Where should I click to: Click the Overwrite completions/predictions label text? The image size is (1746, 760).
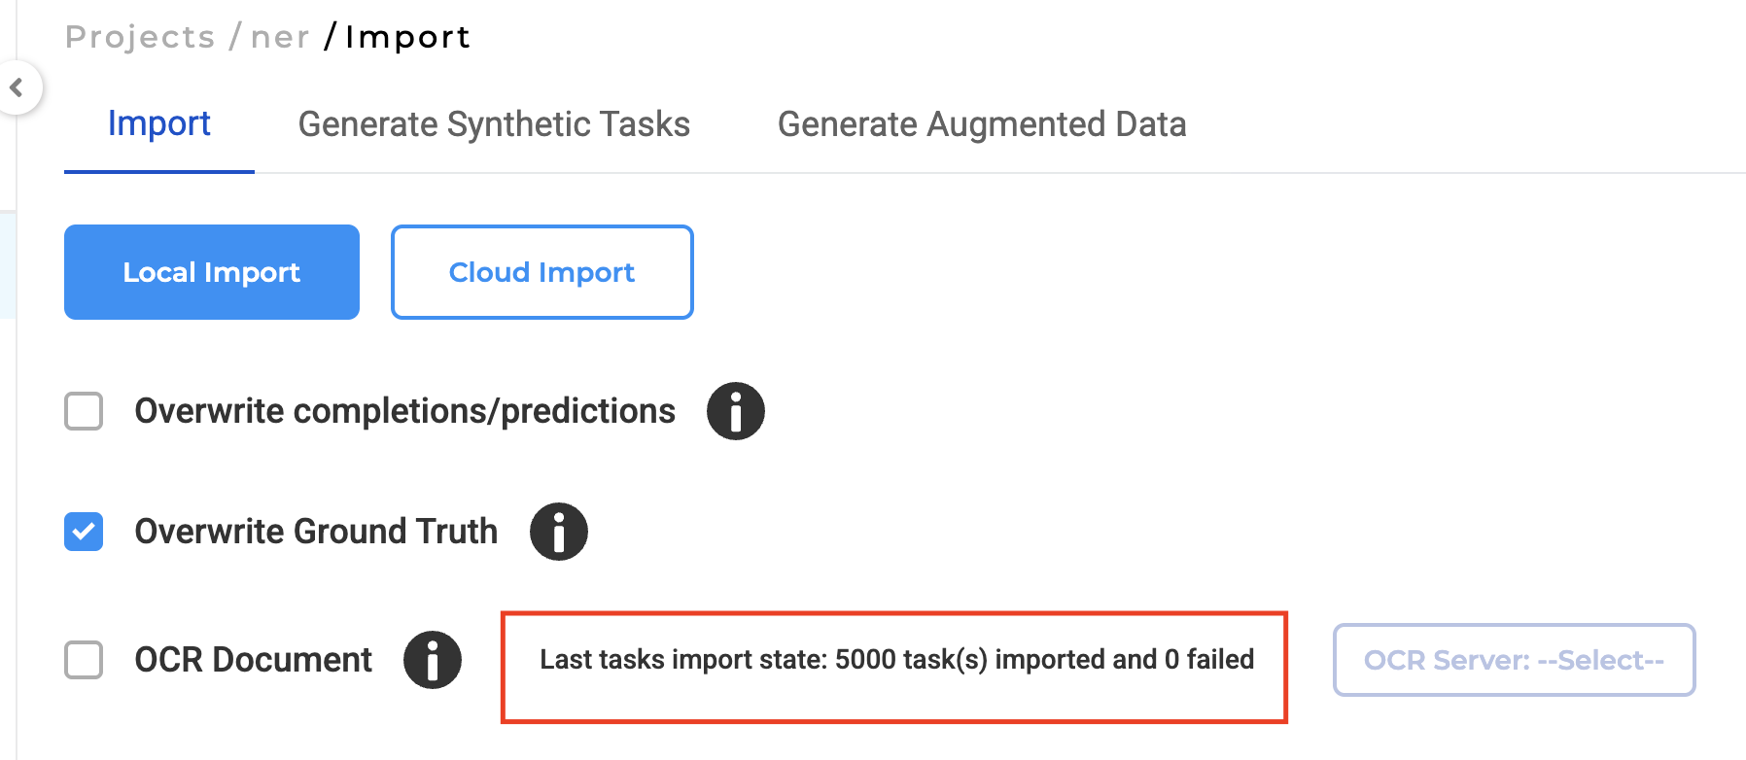[404, 411]
